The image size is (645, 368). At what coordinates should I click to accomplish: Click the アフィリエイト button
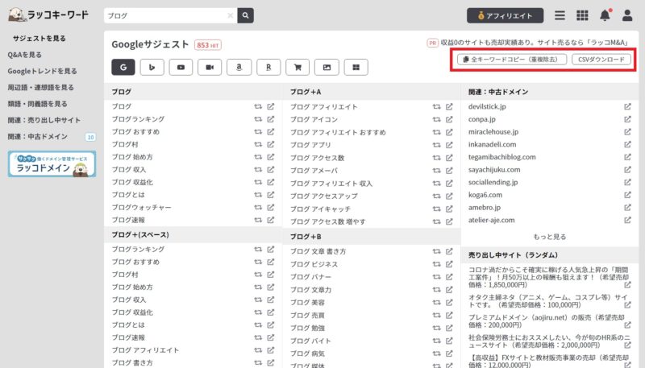(505, 15)
